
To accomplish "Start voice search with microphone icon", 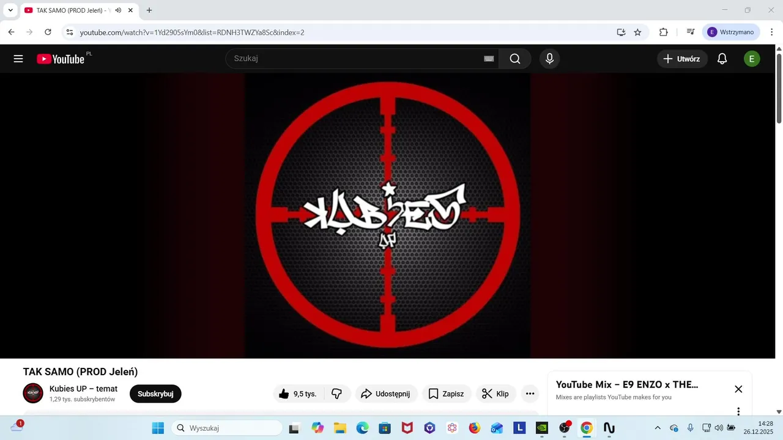I will coord(549,59).
